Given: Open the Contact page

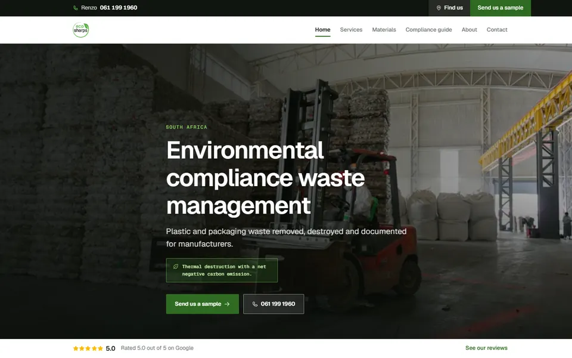Looking at the screenshot, I should pos(497,30).
